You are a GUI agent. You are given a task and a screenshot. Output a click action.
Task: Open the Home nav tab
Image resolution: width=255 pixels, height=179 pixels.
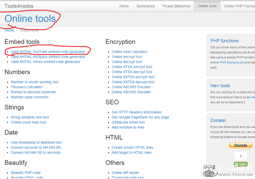pos(124,6)
